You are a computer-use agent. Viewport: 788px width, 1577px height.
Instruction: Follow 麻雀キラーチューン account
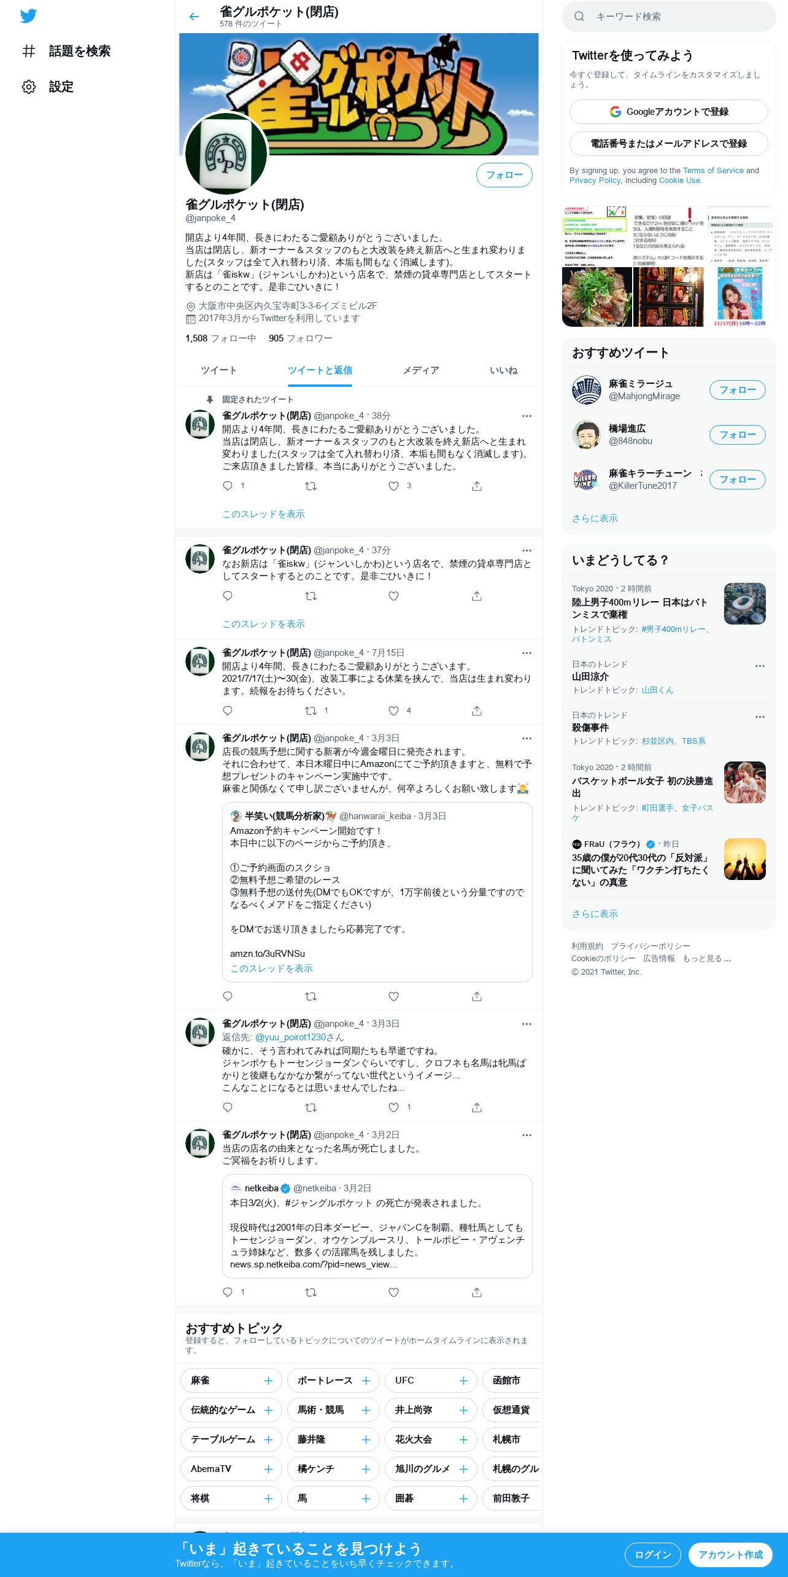(x=738, y=480)
